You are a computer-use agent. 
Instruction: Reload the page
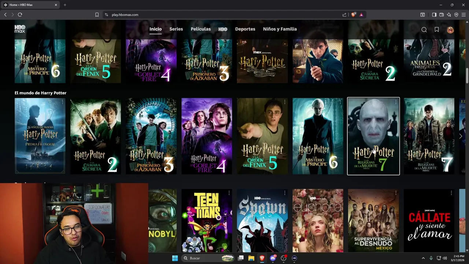tap(20, 15)
